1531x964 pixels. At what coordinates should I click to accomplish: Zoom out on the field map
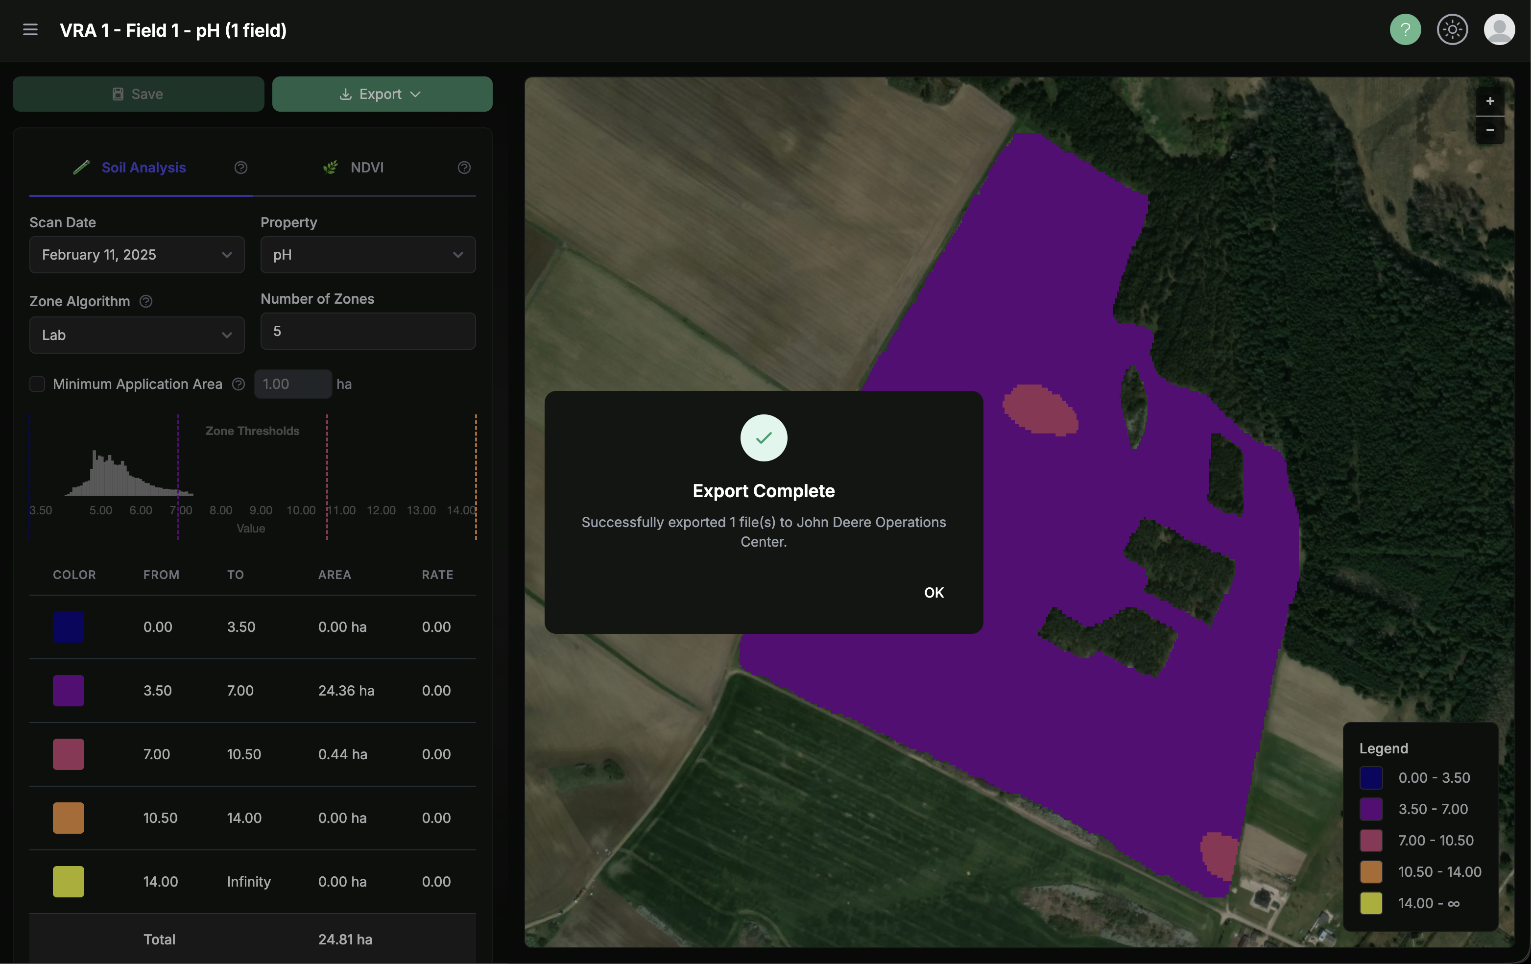[x=1490, y=130]
